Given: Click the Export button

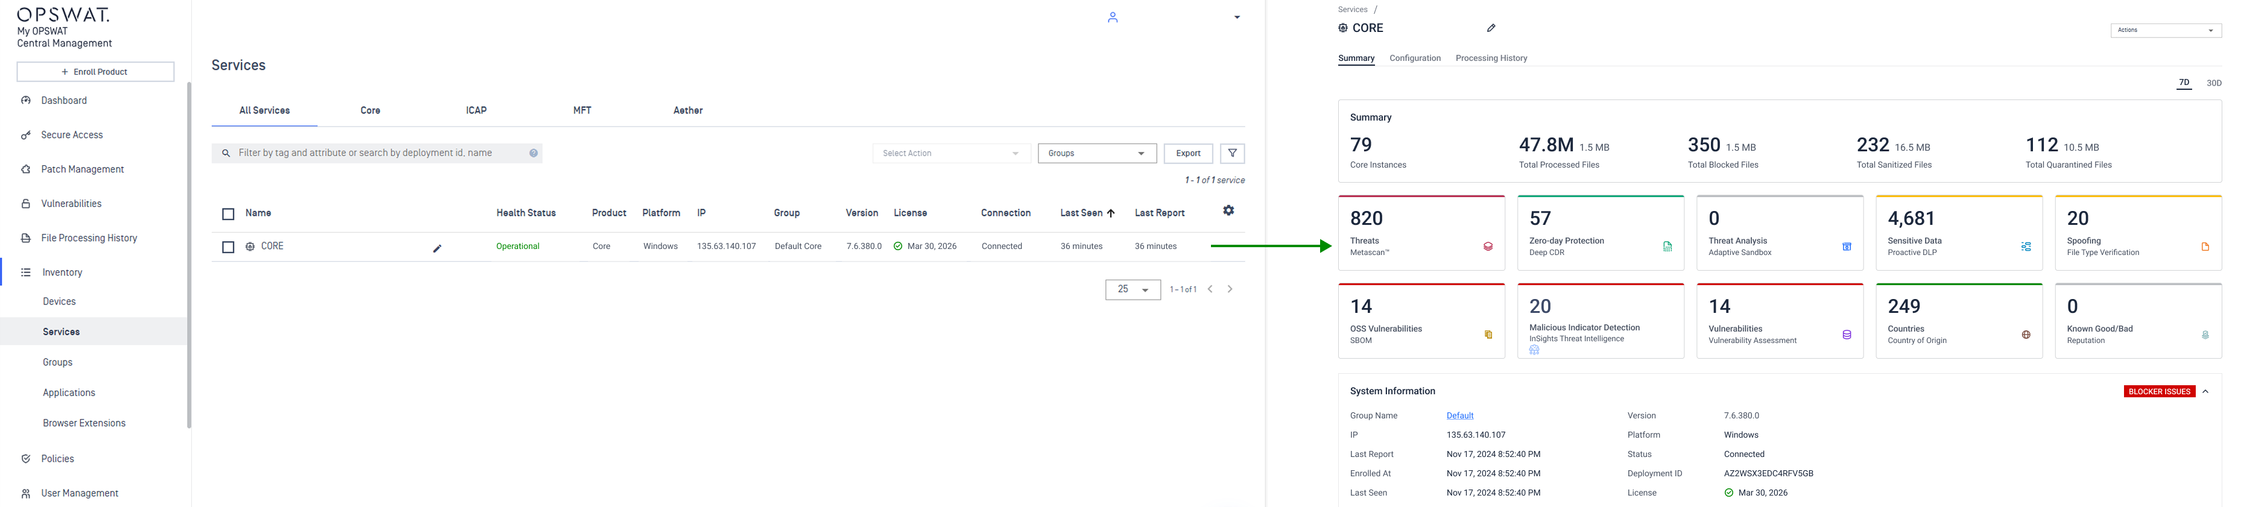Looking at the screenshot, I should pyautogui.click(x=1187, y=153).
